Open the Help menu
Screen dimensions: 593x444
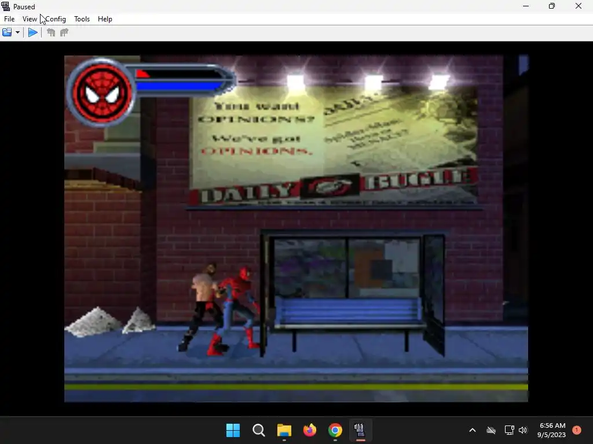[105, 19]
